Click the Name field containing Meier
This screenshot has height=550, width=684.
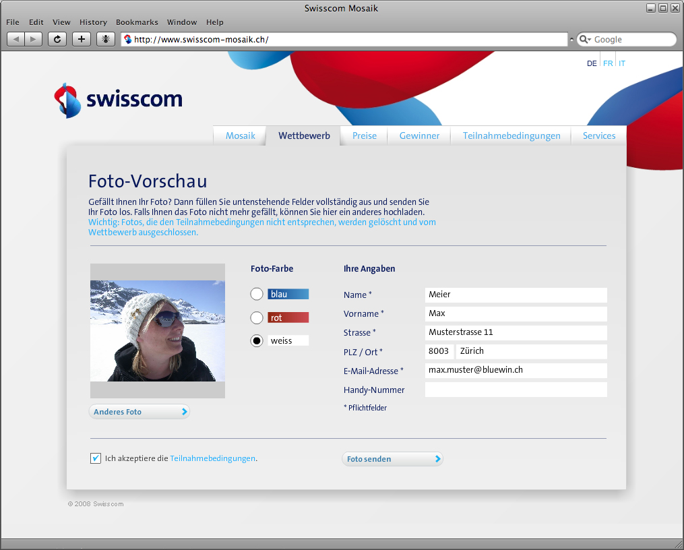[x=516, y=295]
